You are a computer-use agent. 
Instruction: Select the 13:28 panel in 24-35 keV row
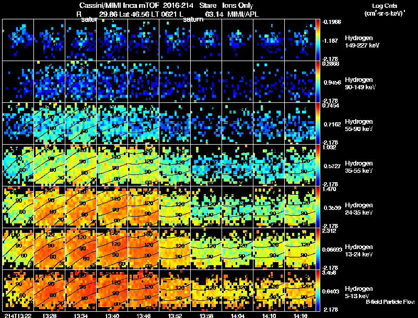(x=50, y=207)
